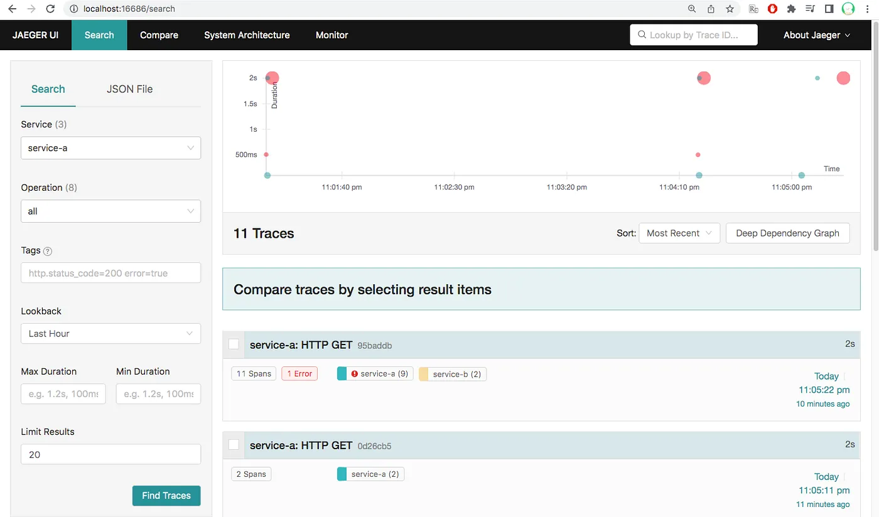Reload the page with refresh icon

coord(51,9)
